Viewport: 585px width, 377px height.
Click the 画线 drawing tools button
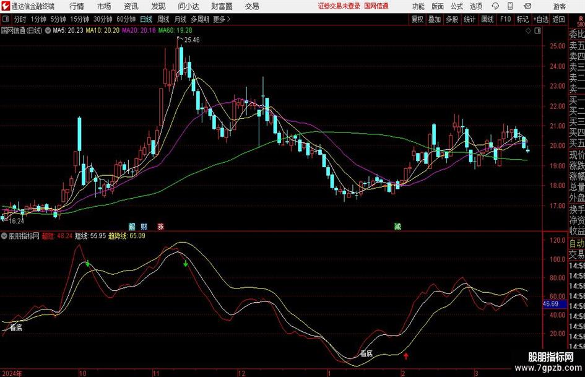click(488, 19)
